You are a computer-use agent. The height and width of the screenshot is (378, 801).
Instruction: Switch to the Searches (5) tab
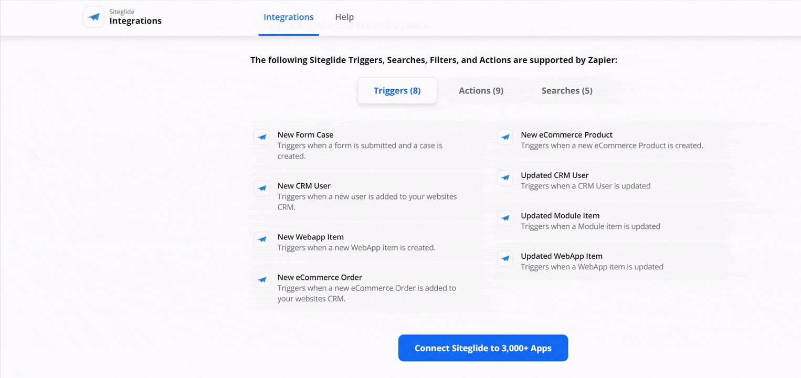(x=567, y=91)
